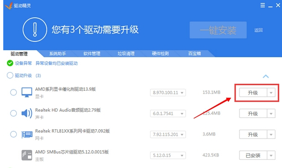282x168 pixels.
Task: Click the 设备异常 label
Action: (x=23, y=63)
